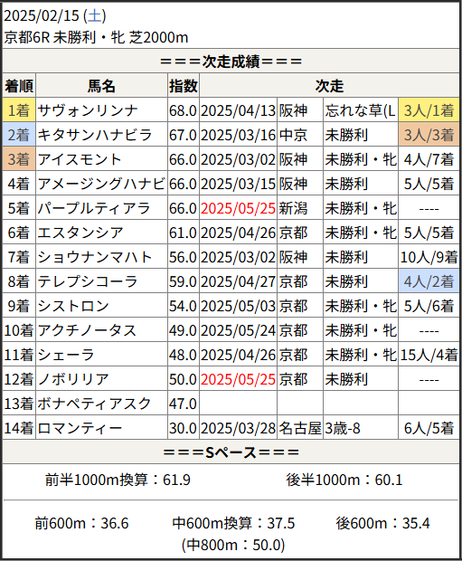Click the blue 4人/2着 result cell
Viewport: 462px width, 561px height.
point(429,281)
